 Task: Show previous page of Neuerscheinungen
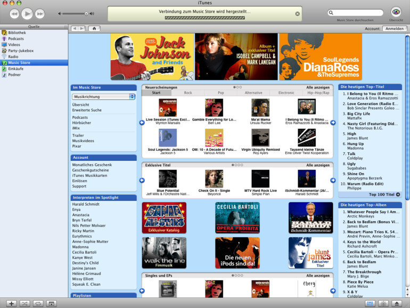click(x=142, y=123)
